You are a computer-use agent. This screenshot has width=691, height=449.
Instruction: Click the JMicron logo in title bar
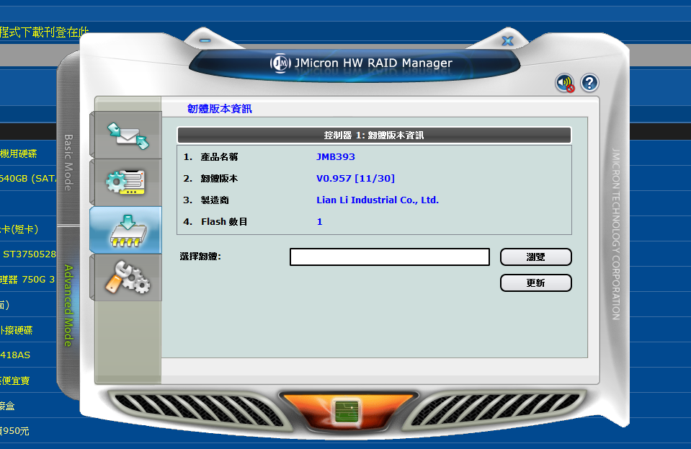[280, 63]
